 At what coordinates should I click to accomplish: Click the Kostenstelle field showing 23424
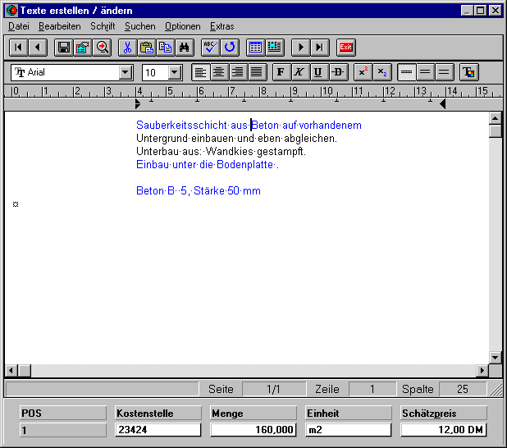coord(158,430)
